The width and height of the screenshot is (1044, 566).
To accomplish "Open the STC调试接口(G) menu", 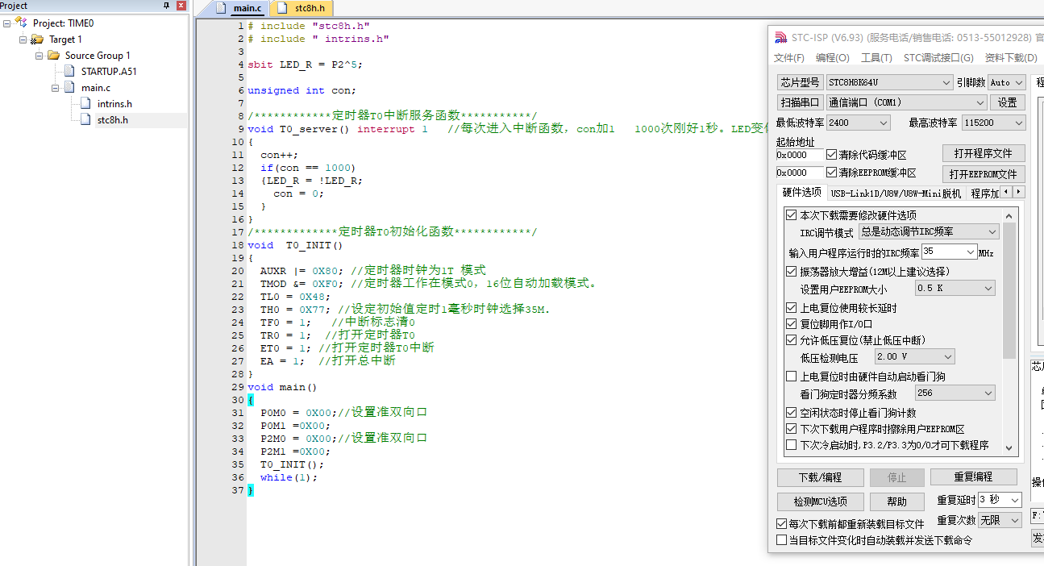I will 938,58.
